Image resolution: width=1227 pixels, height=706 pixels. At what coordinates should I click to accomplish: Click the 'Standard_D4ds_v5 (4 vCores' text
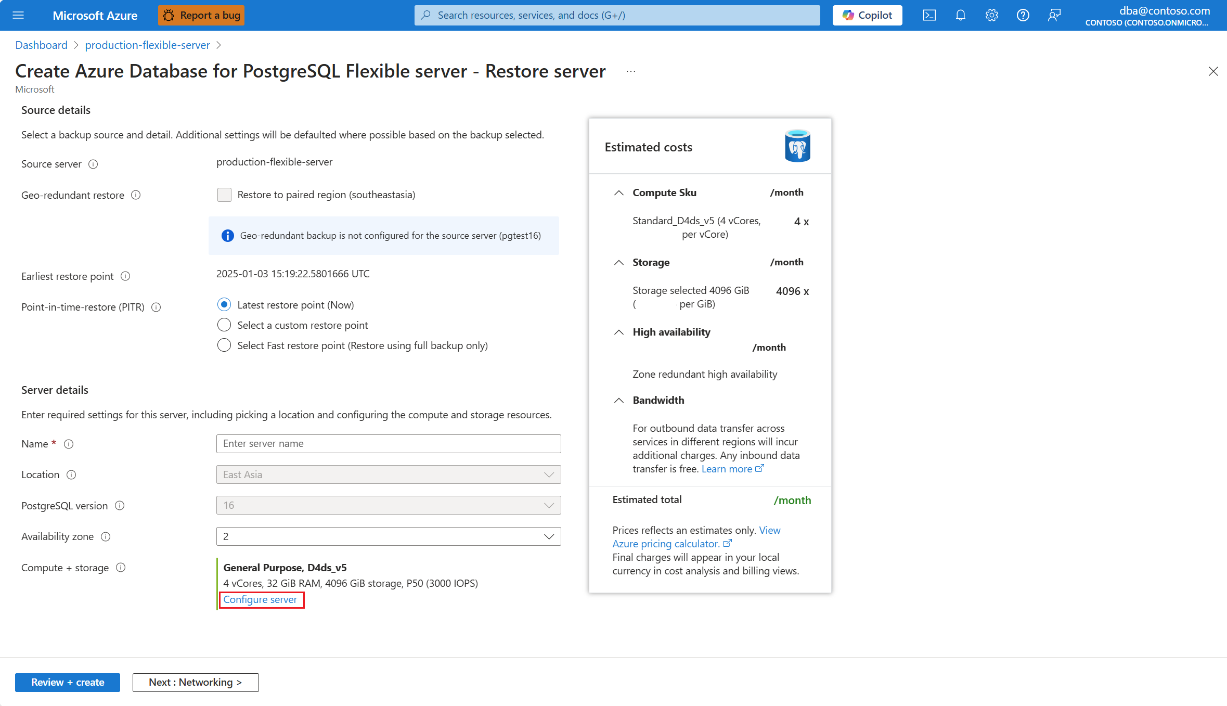point(696,221)
